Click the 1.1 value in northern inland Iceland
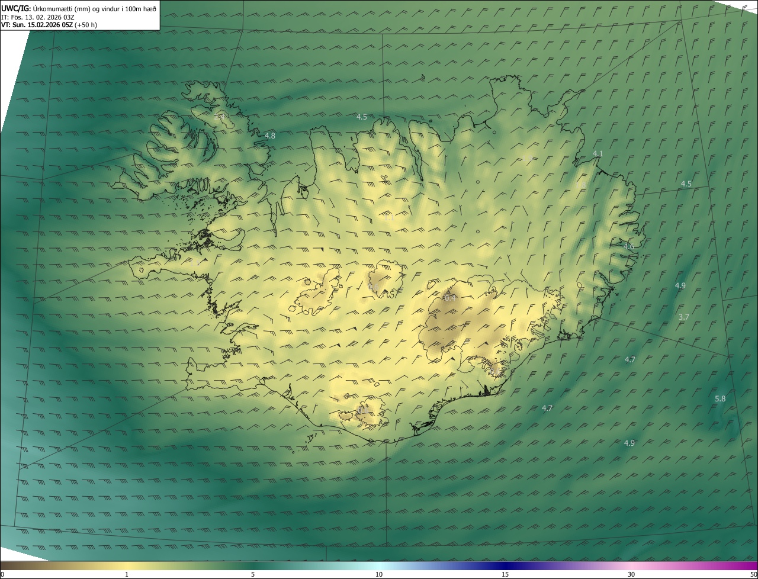Image resolution: width=758 pixels, height=579 pixels. coord(389,217)
